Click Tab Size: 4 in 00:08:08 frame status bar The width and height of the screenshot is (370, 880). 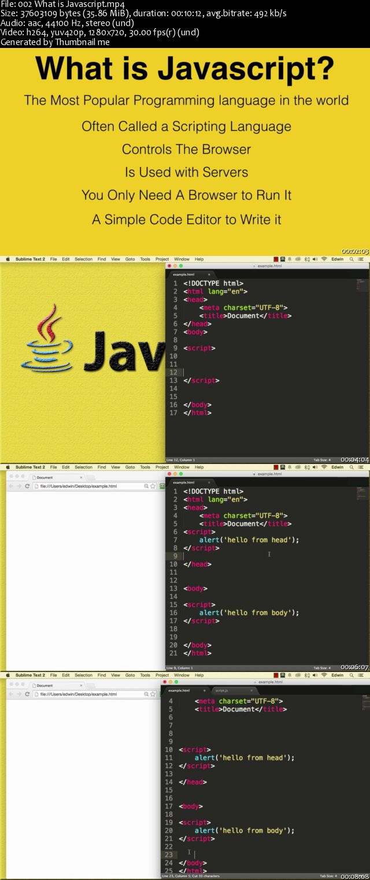pyautogui.click(x=328, y=876)
